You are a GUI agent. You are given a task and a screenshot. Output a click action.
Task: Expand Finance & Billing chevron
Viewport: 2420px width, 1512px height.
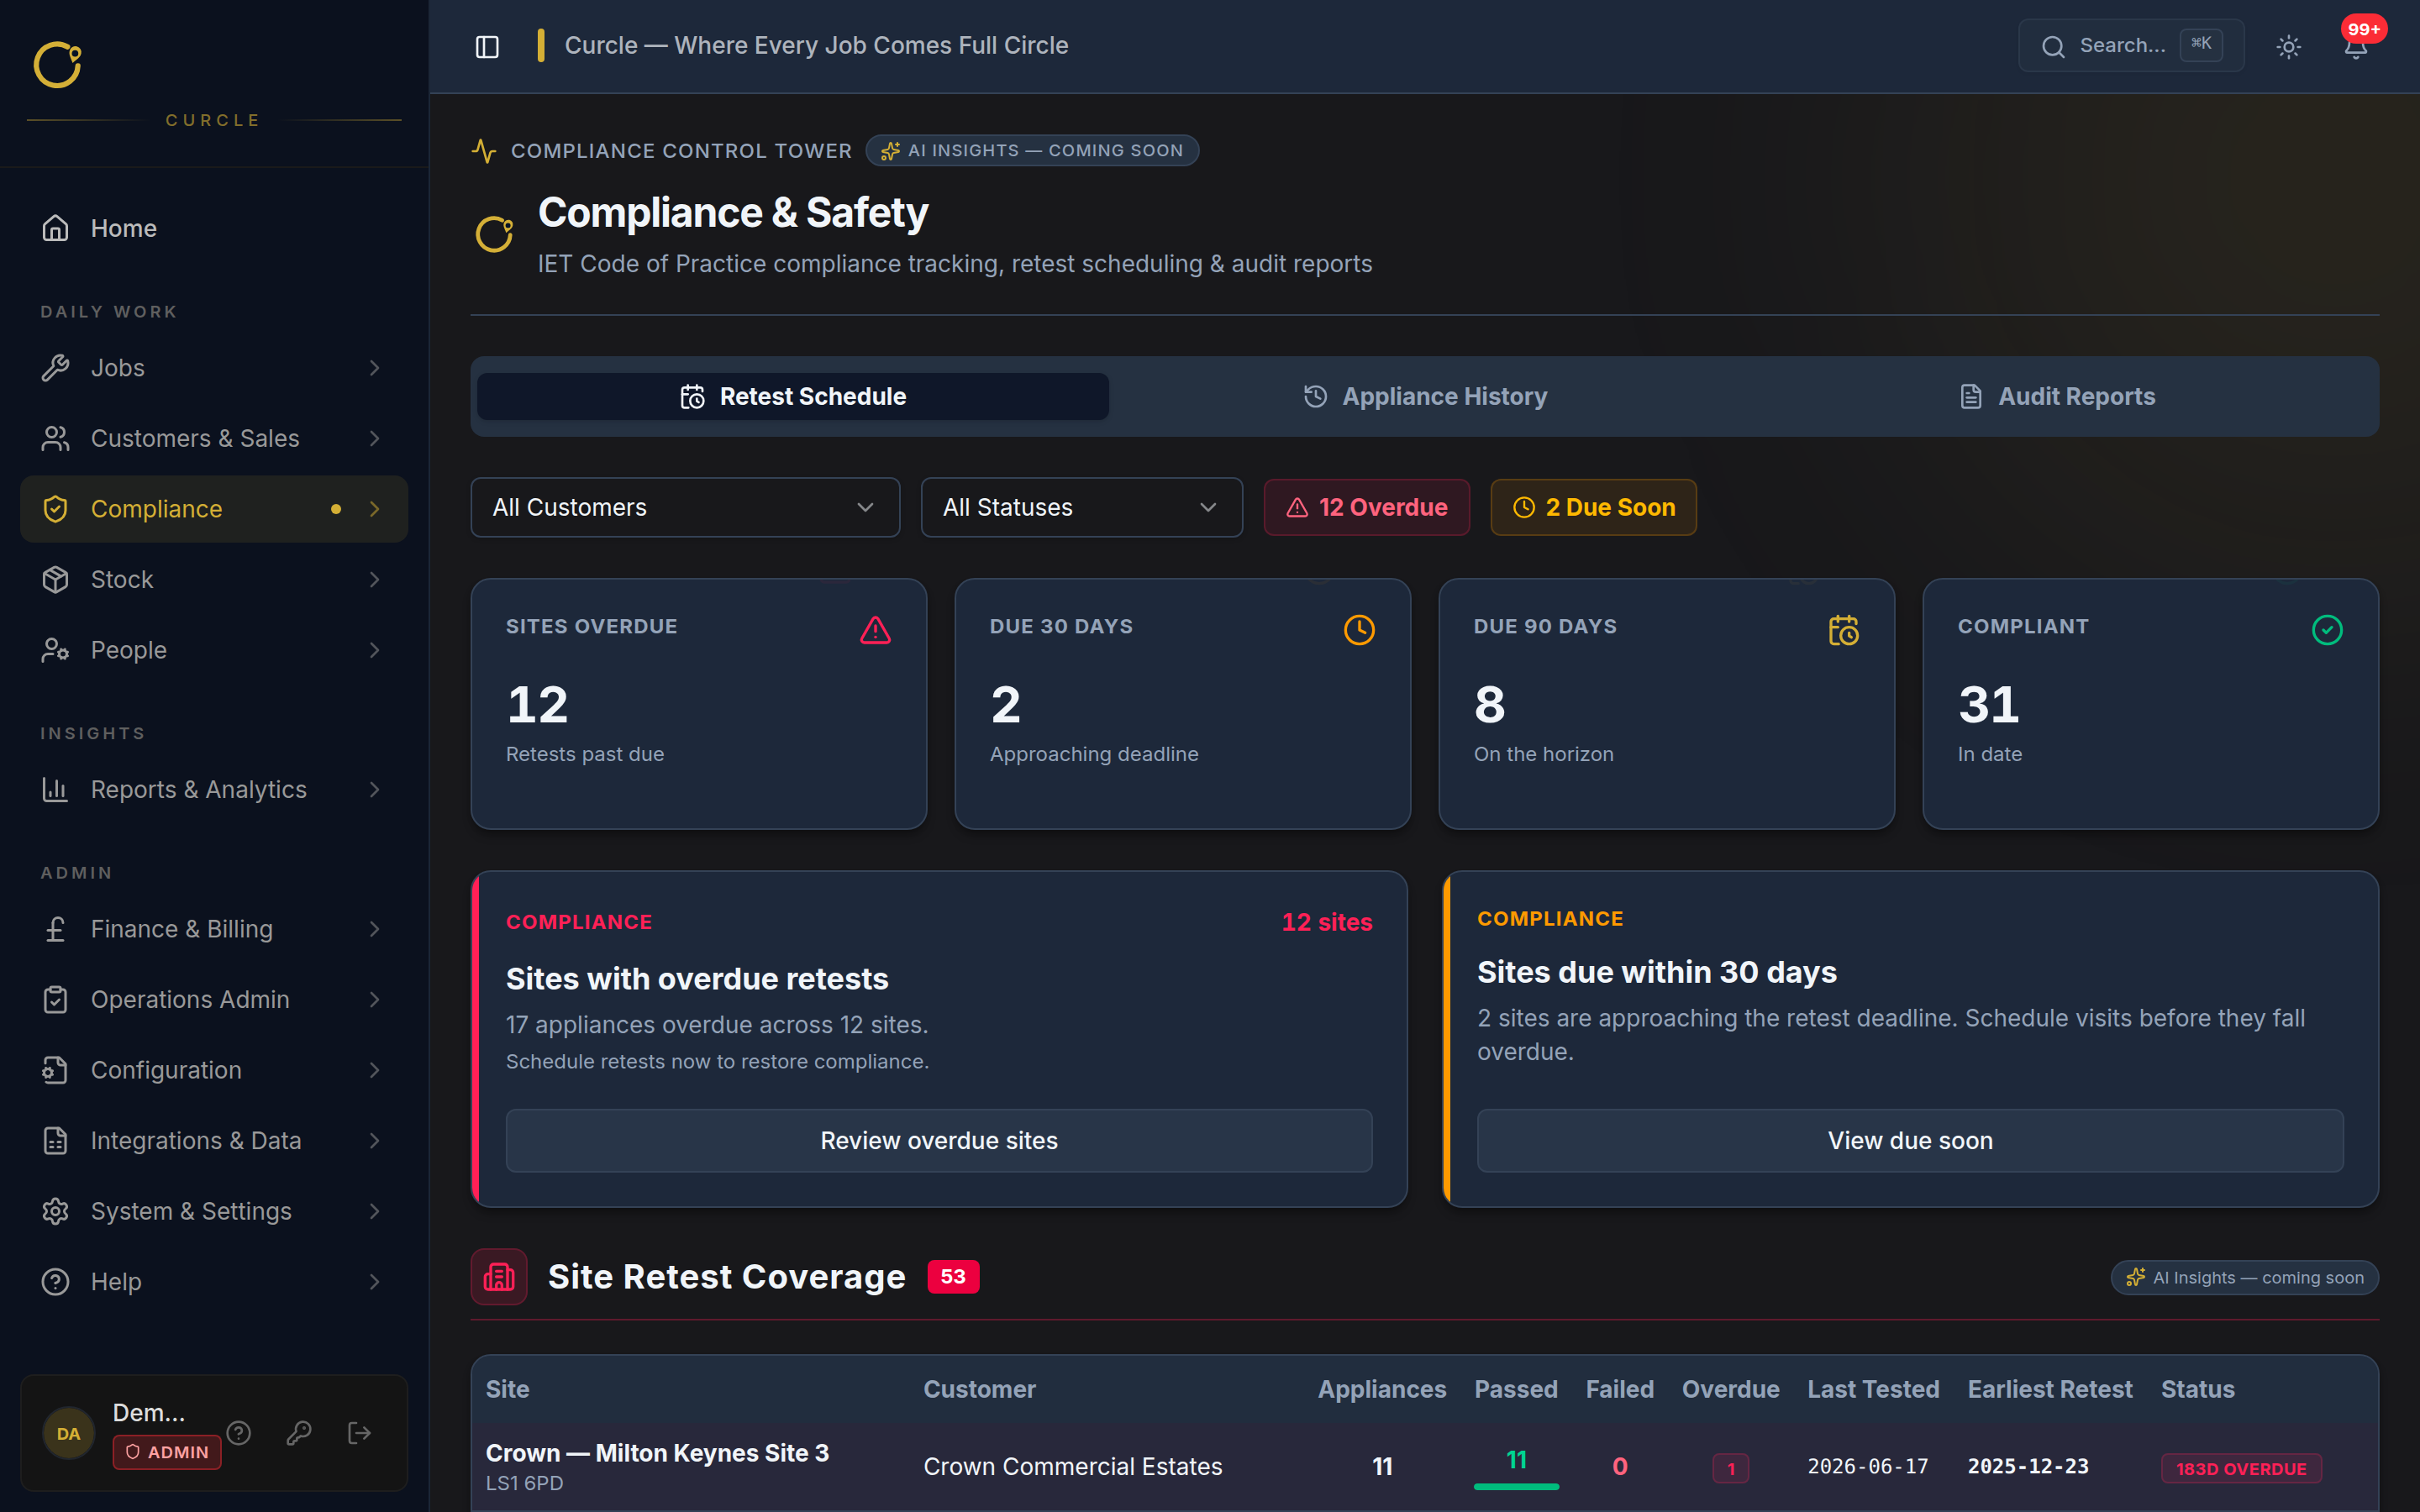click(374, 929)
